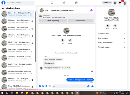
Task: Open the View buyer profile link
Action: (73, 53)
